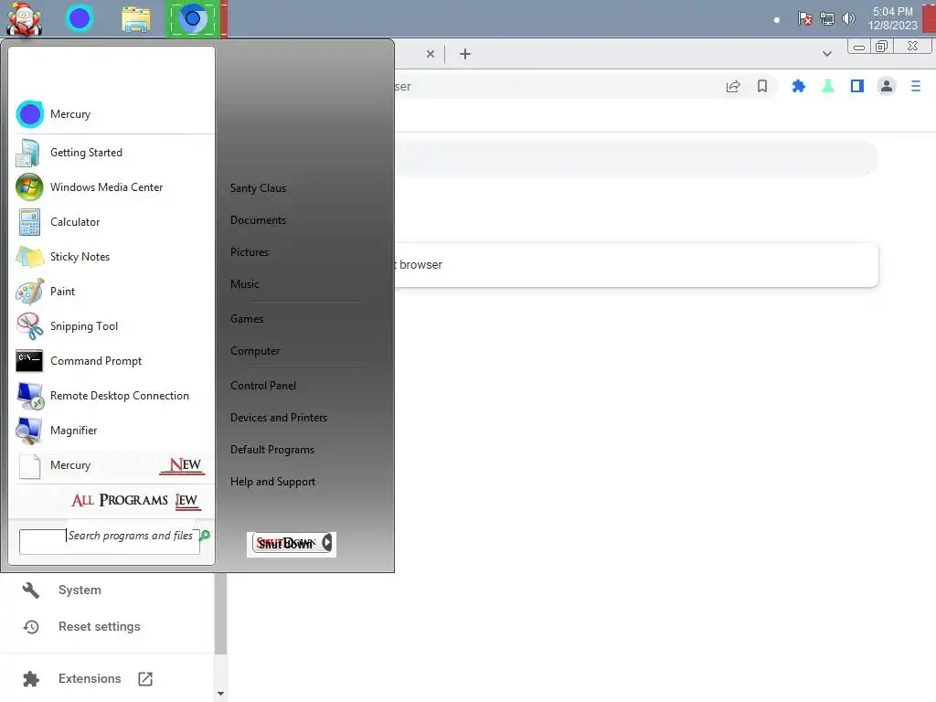936x702 pixels.
Task: Open volume speaker tray icon
Action: click(848, 18)
